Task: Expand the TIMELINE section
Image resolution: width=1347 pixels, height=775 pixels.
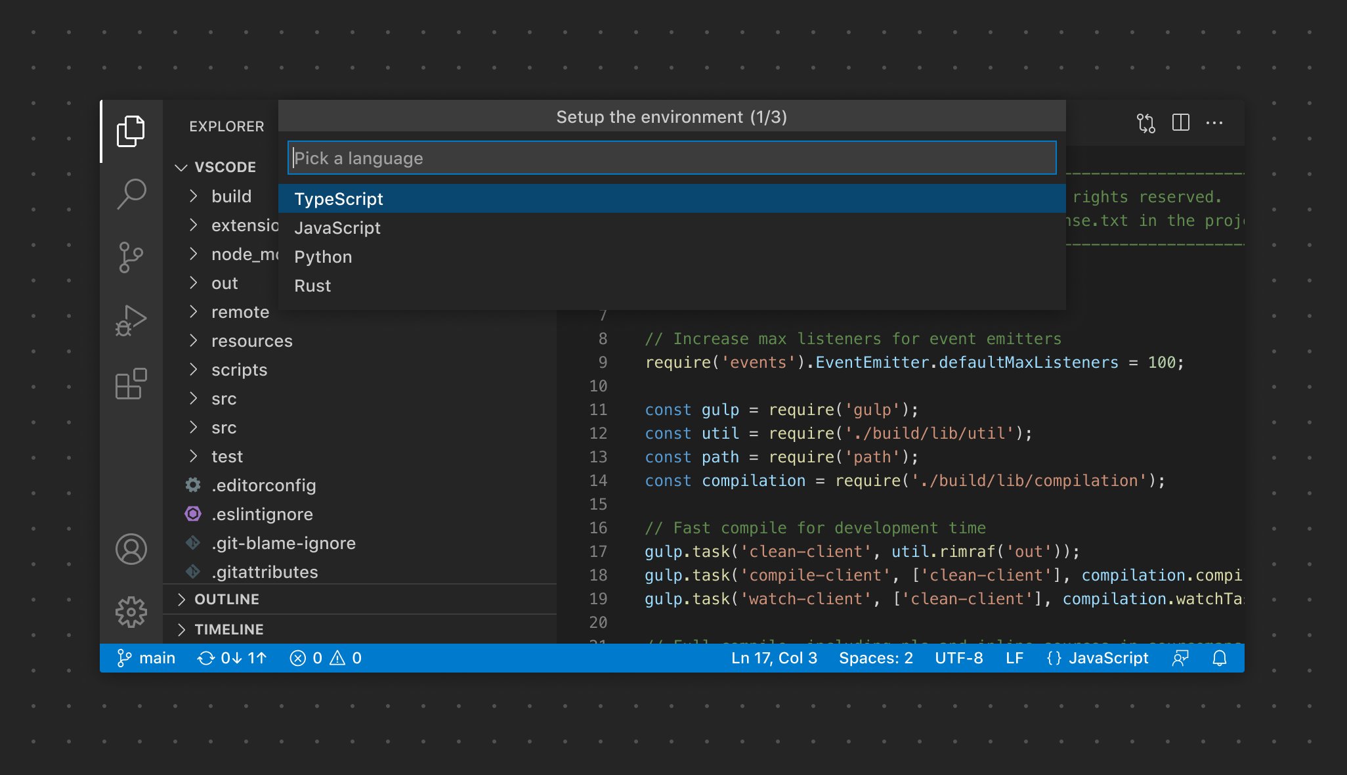Action: pyautogui.click(x=228, y=629)
